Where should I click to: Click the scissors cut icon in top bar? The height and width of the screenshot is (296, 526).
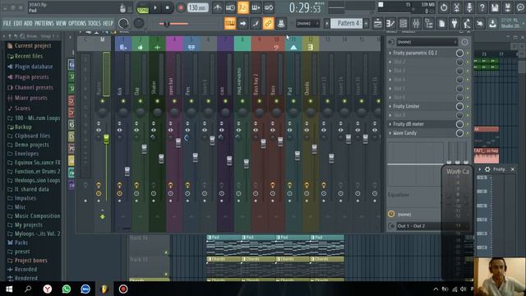pyautogui.click(x=457, y=7)
